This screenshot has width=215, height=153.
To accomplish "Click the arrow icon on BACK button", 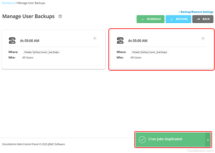I will pos(198,19).
